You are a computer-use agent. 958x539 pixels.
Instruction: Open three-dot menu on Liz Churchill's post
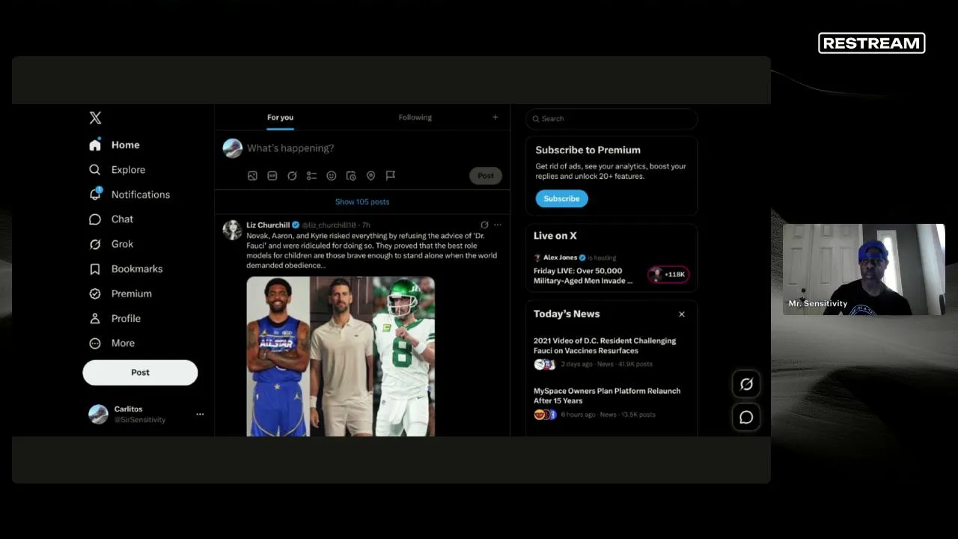[498, 225]
